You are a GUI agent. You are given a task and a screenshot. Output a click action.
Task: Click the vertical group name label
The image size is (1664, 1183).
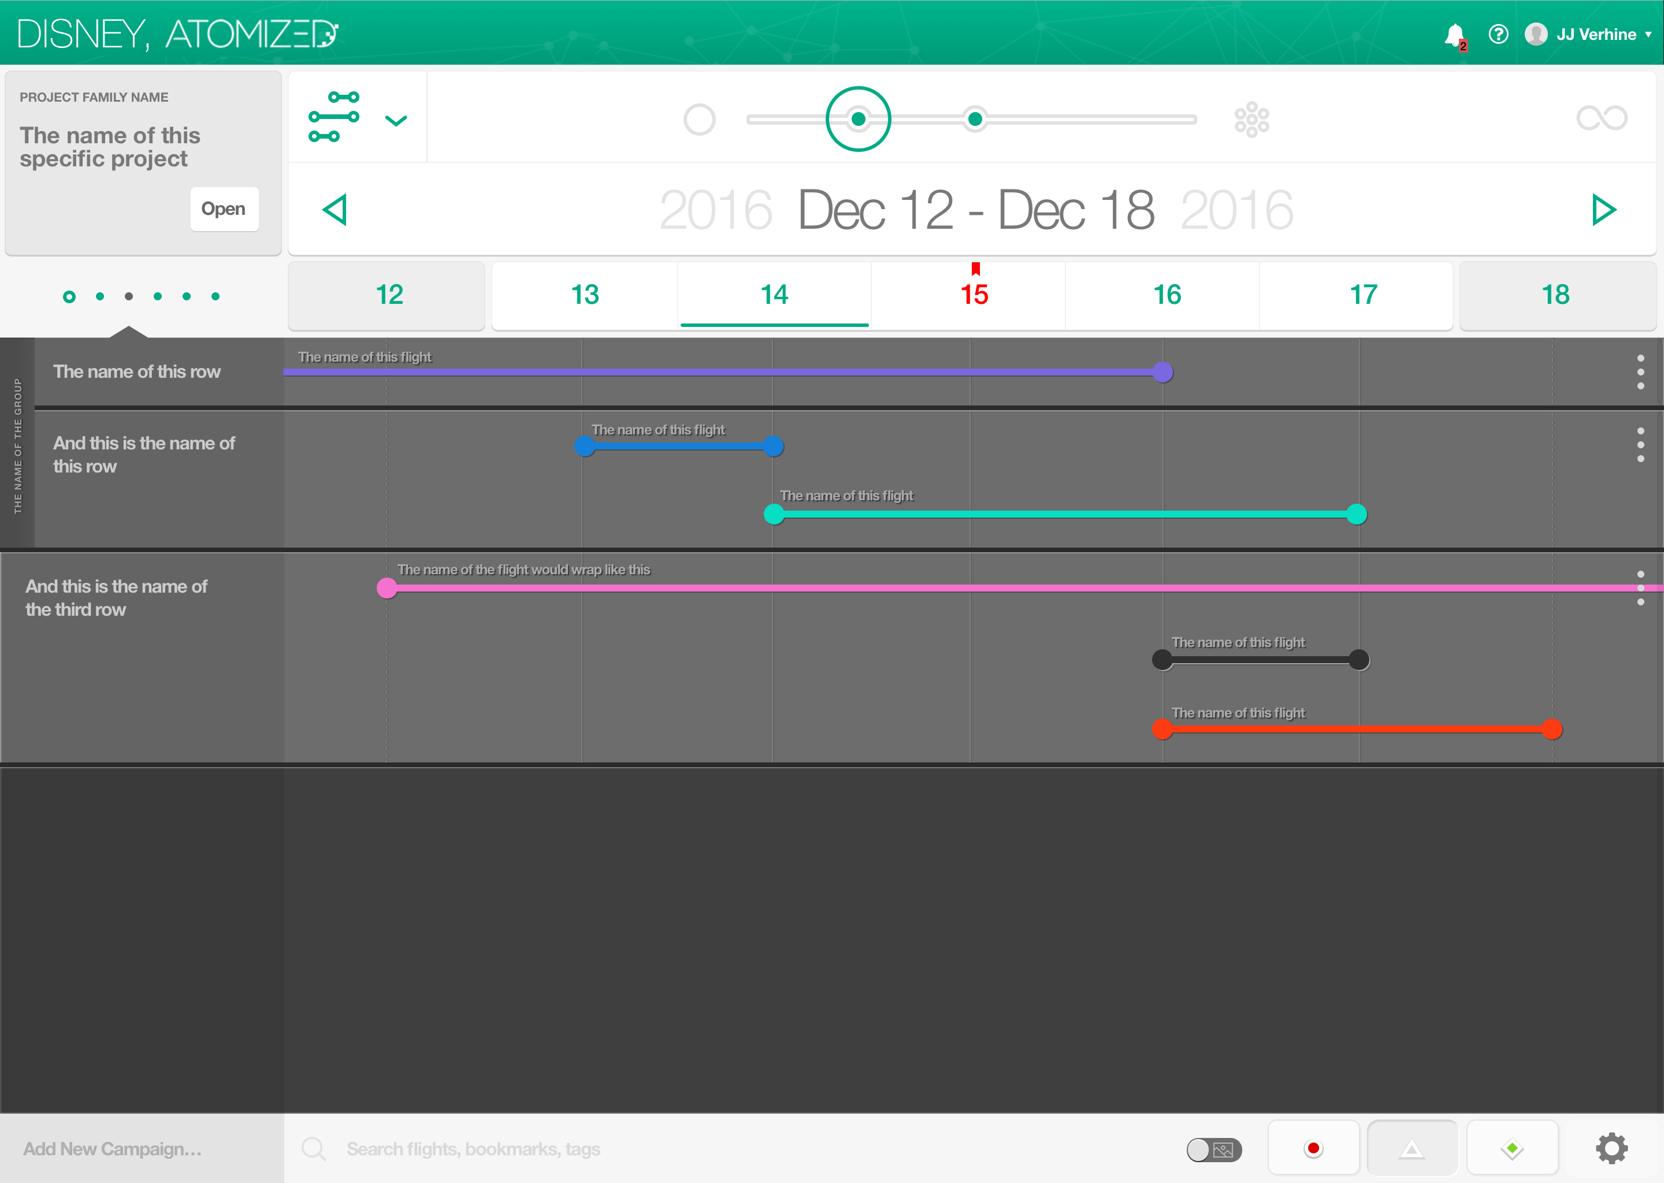17,446
